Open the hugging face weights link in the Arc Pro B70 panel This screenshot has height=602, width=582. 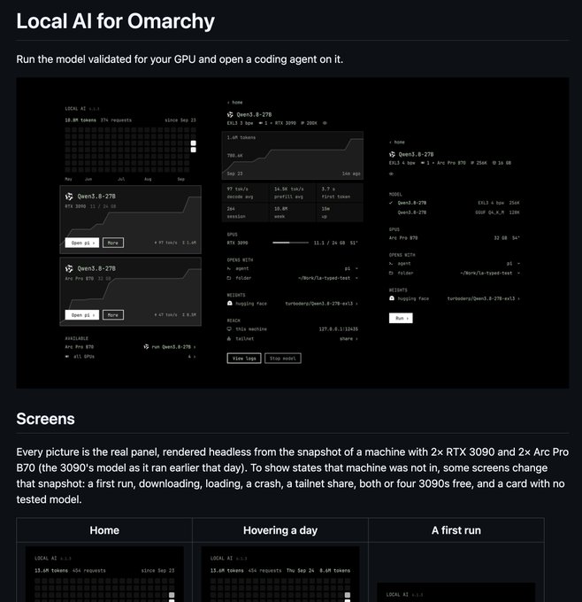point(484,298)
